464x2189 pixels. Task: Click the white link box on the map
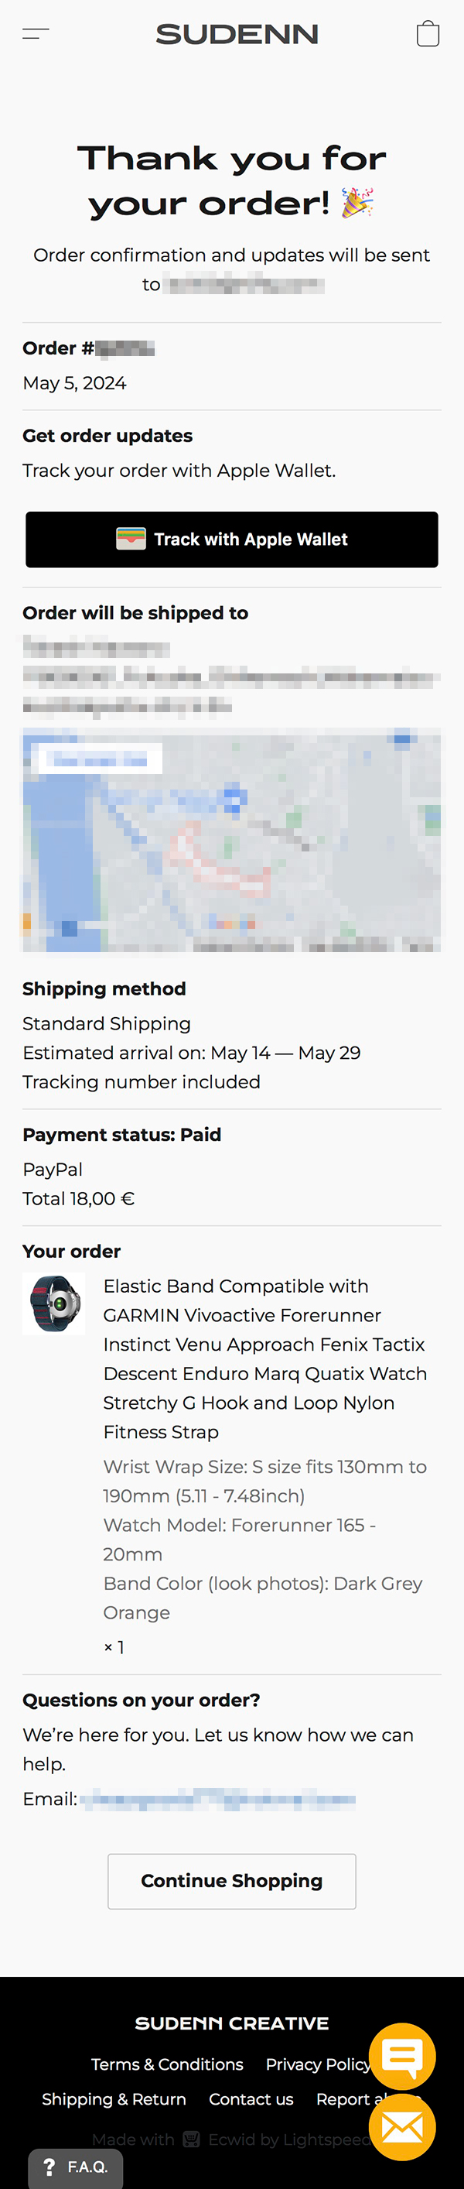click(100, 759)
